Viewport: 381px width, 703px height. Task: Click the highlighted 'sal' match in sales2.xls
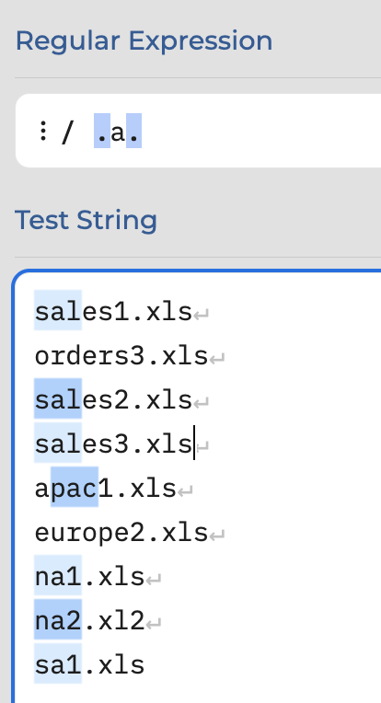pos(58,398)
